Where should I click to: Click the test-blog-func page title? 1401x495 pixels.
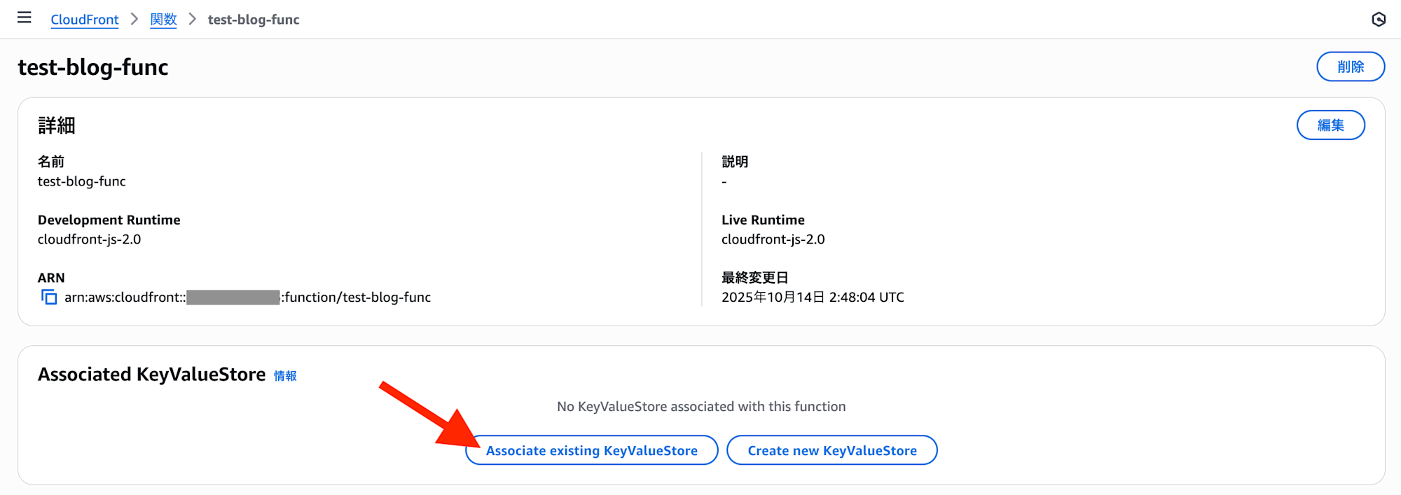[x=93, y=67]
